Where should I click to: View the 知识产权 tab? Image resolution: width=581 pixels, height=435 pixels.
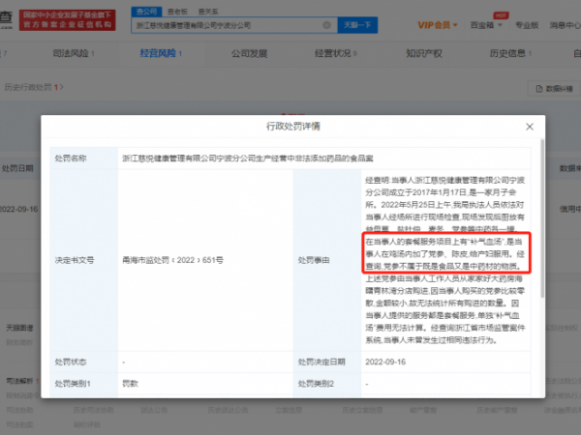(x=423, y=54)
